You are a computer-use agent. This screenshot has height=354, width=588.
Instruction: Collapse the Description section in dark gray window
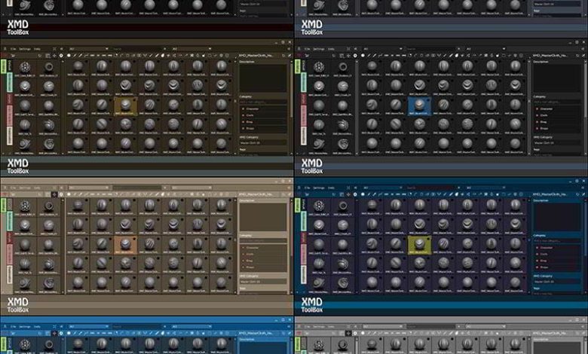[541, 62]
